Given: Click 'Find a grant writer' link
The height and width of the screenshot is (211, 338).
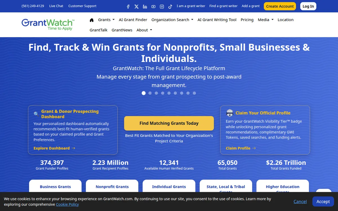Looking at the screenshot, I should 223,6.
